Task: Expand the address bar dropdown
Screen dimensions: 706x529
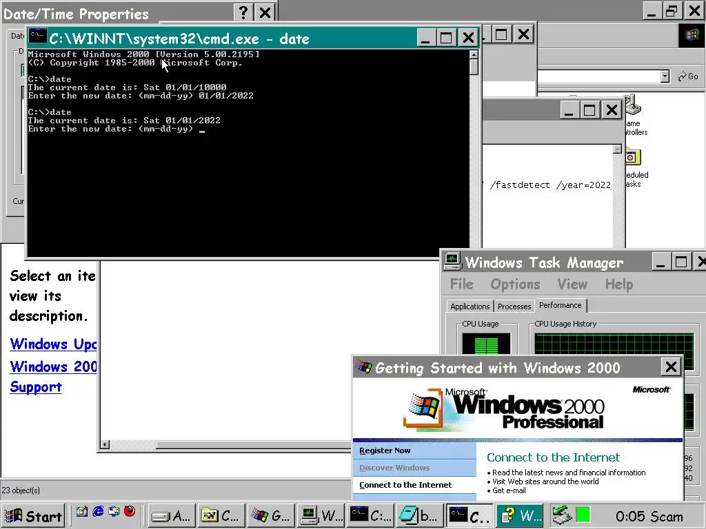Action: point(665,76)
